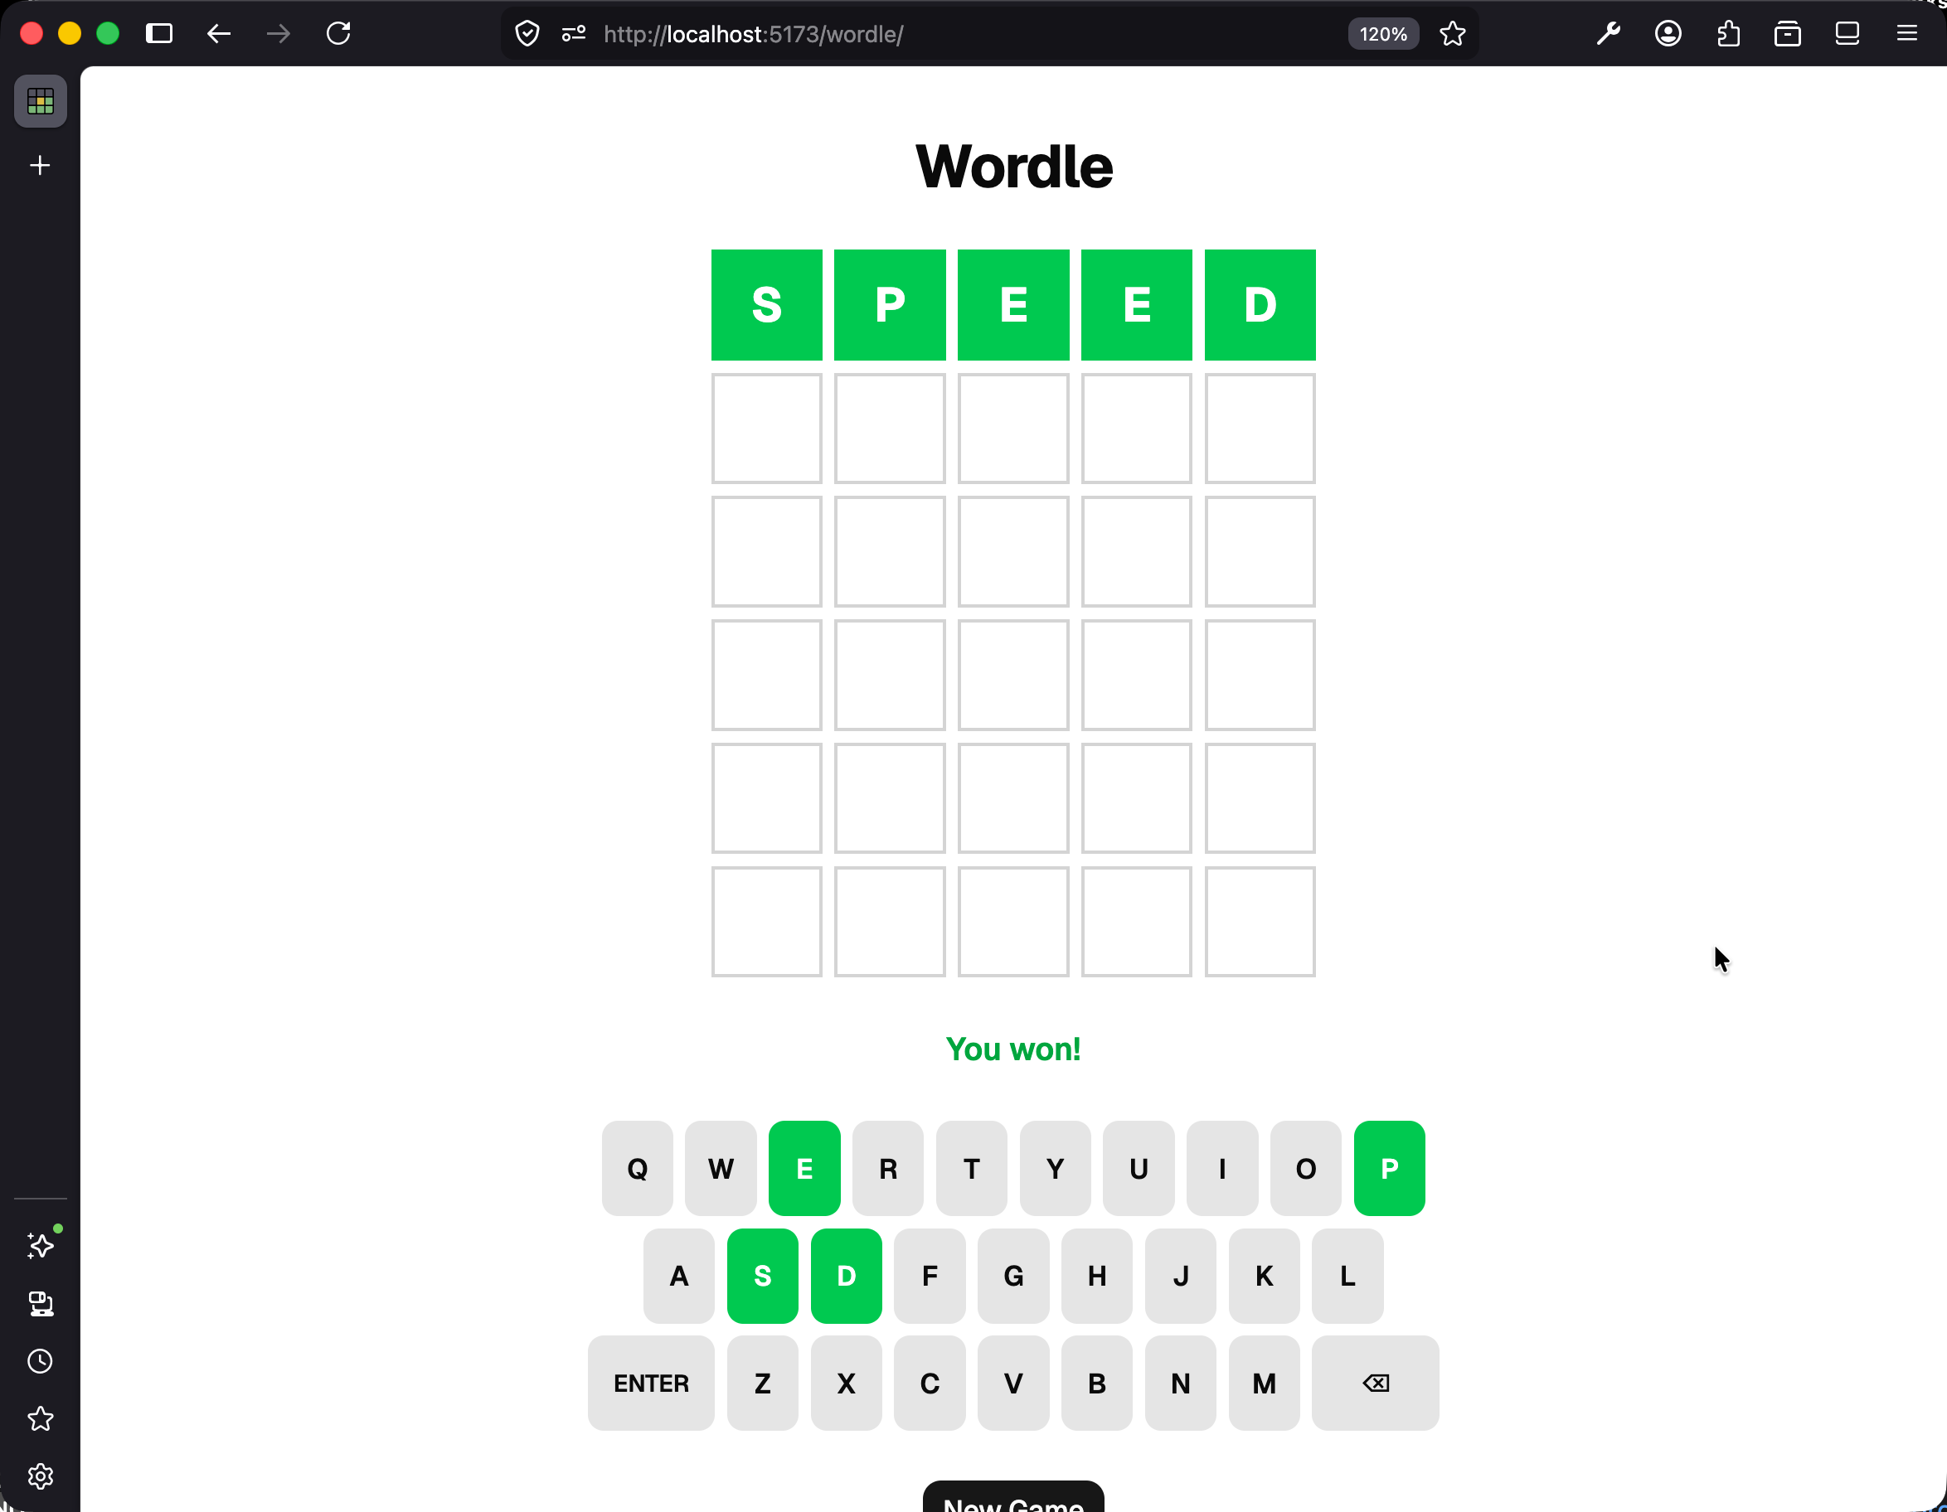Open sidebar settings gear icon

coord(40,1476)
